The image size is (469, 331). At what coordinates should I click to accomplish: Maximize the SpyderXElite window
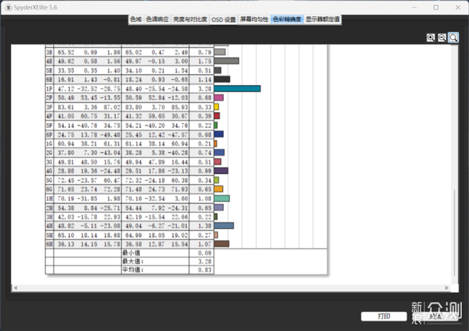436,7
